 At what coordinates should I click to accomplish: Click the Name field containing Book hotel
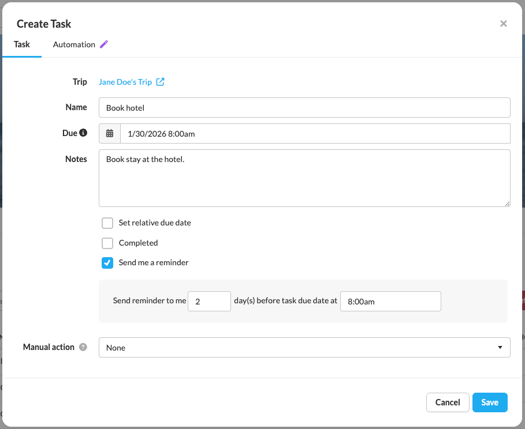[x=304, y=108]
